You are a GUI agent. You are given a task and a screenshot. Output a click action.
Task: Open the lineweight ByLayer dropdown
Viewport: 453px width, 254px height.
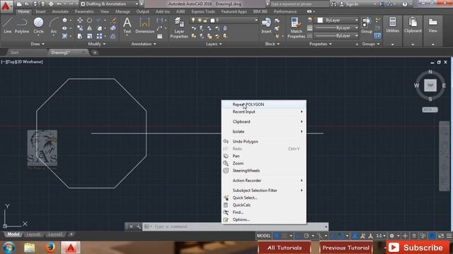tap(337, 28)
